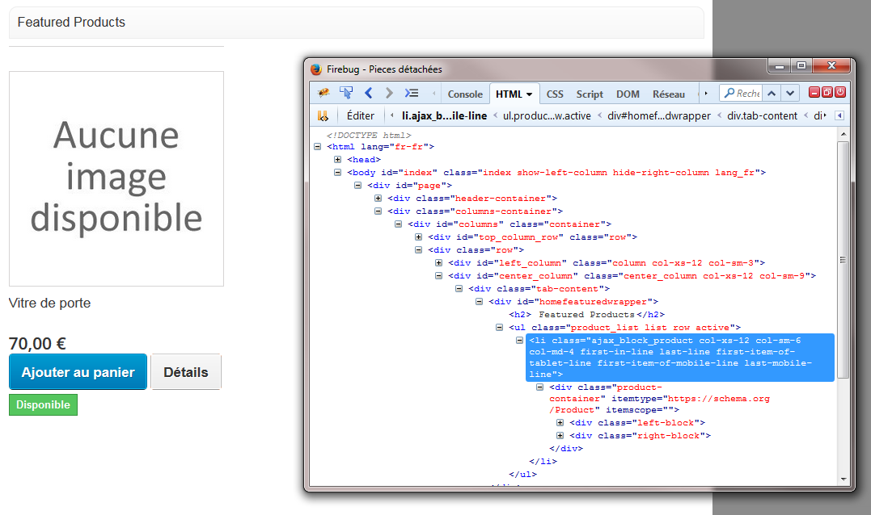871x515 pixels.
Task: Click Ajouter au panier button
Action: 78,372
